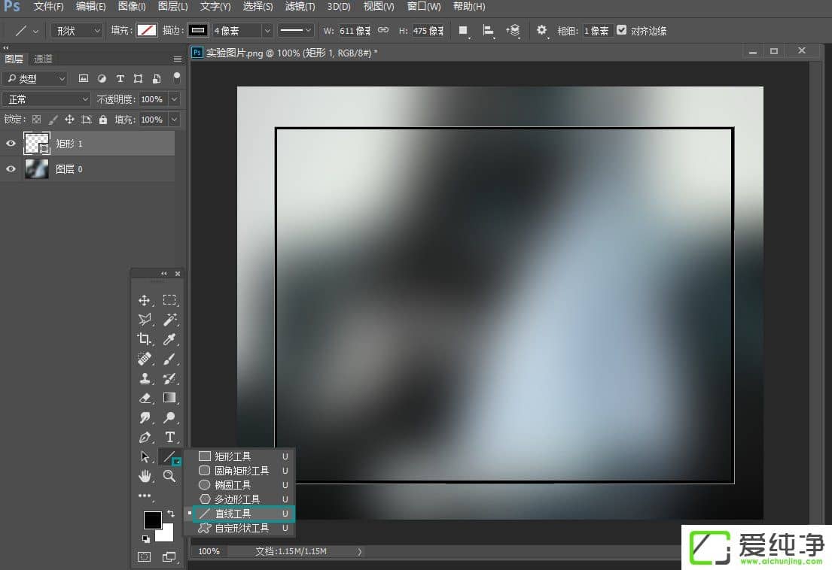Toggle visibility of layer 图层 0
The image size is (832, 570).
[10, 168]
